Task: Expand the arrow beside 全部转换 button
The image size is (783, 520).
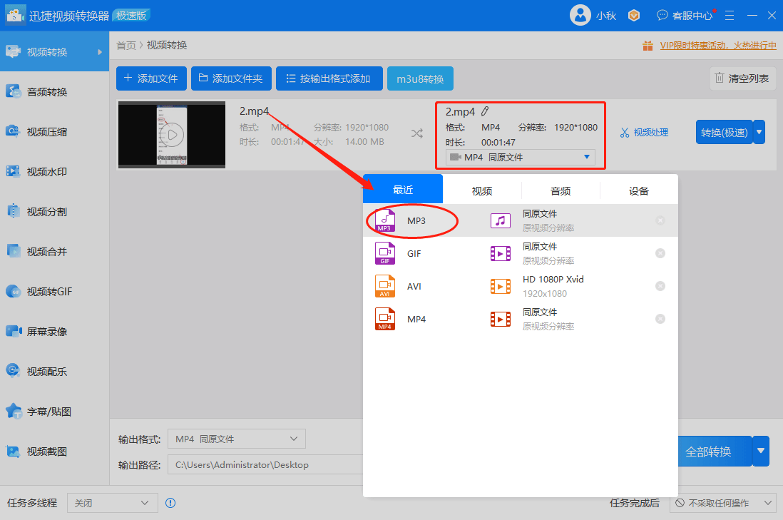Action: (760, 451)
